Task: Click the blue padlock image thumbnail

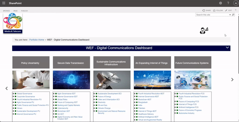Action: click(71, 80)
